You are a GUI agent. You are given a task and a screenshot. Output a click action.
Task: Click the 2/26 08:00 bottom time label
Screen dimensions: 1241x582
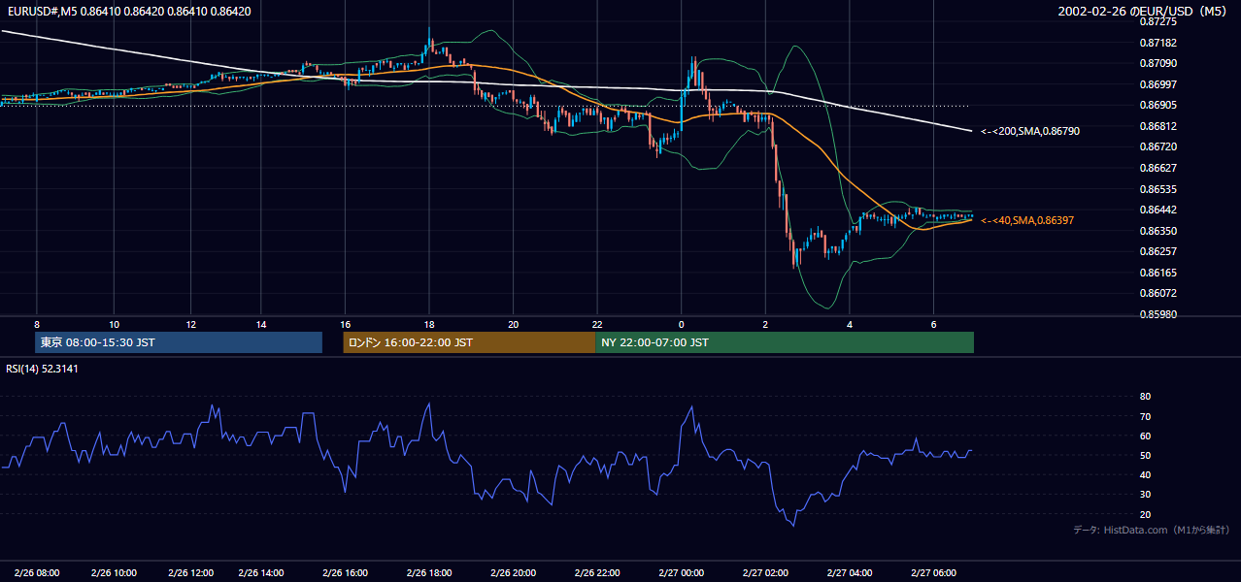coord(37,572)
